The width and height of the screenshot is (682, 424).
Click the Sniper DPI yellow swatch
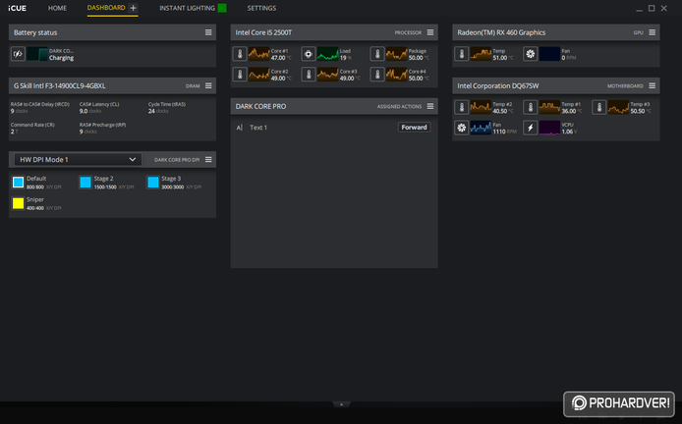click(19, 203)
